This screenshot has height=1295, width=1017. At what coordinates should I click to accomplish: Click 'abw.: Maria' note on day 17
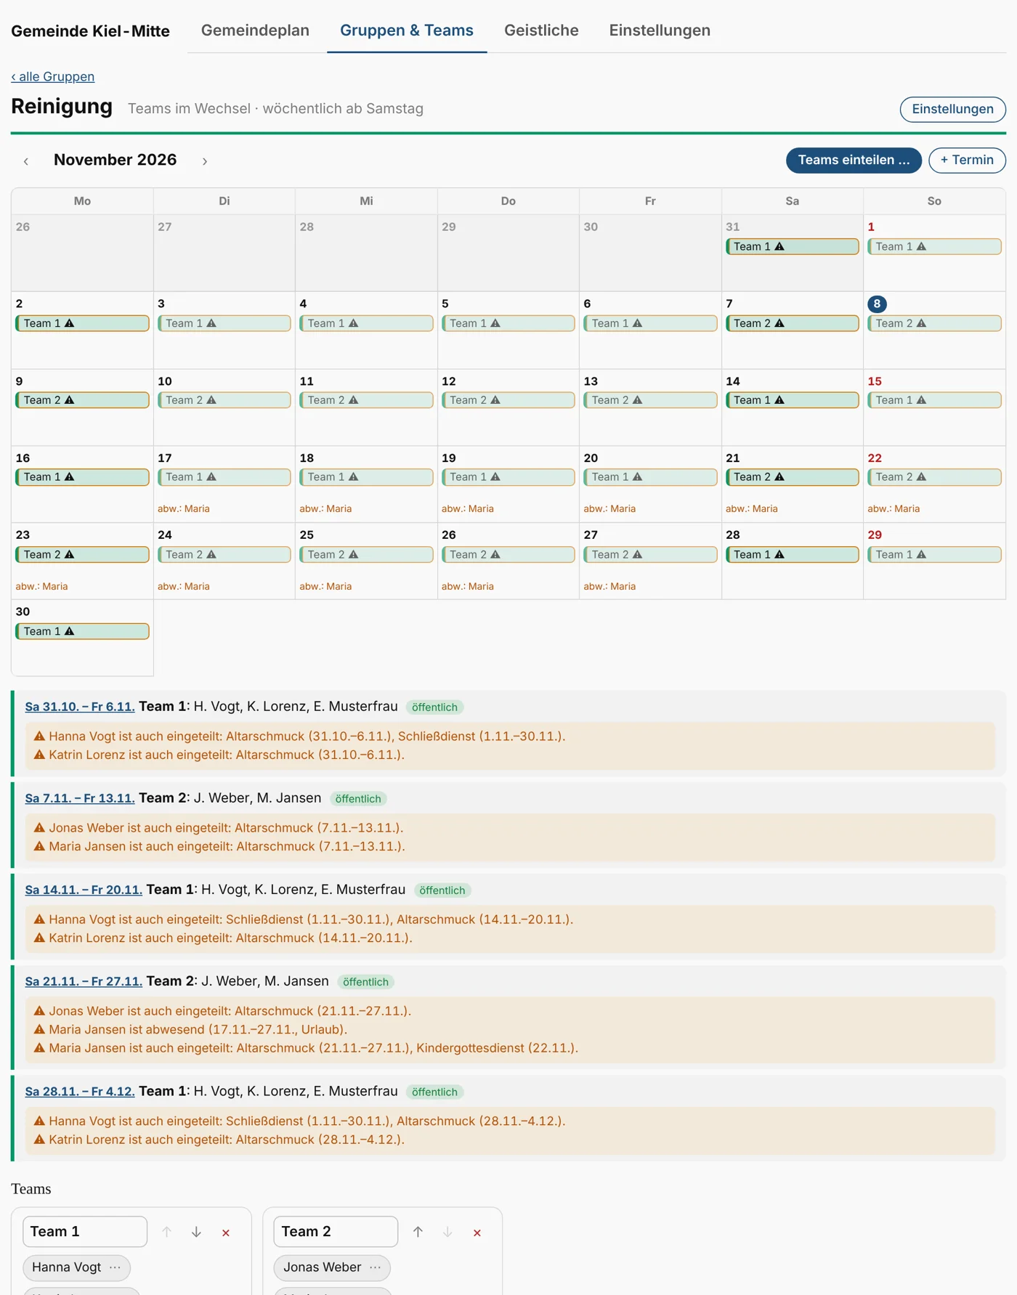(x=184, y=509)
